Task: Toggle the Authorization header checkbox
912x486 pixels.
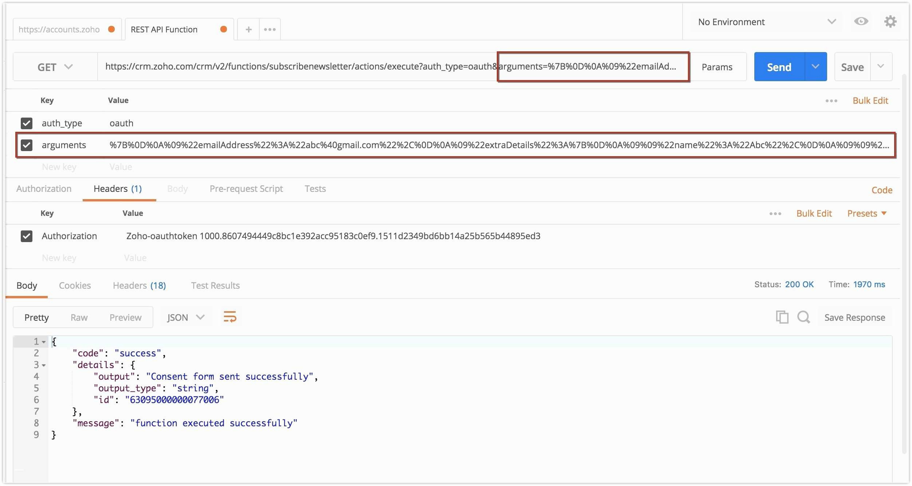Action: point(27,235)
